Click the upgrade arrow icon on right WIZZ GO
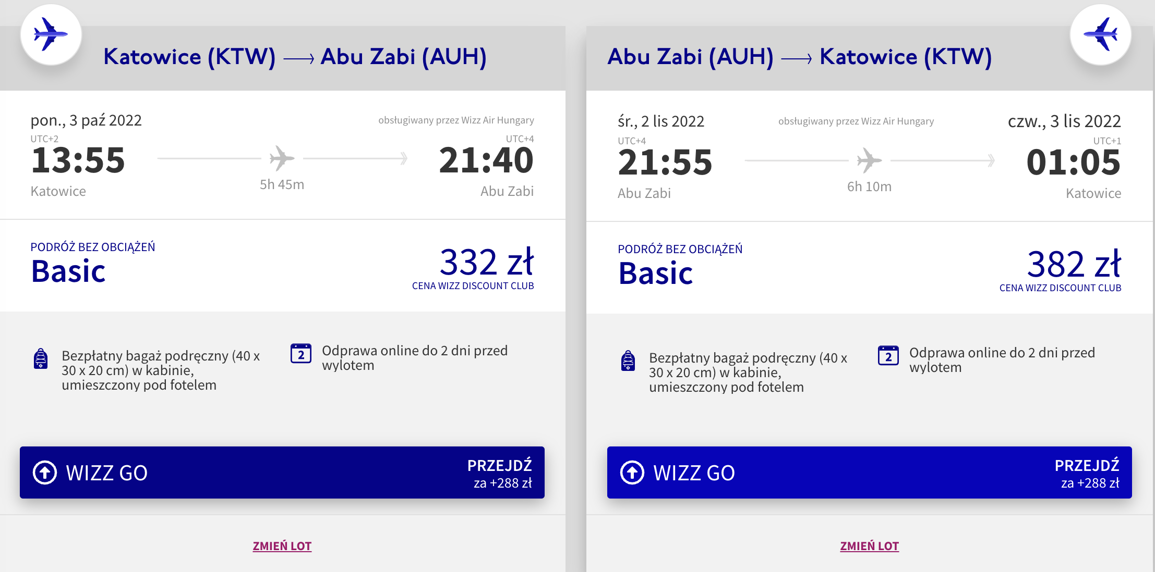 coord(632,472)
